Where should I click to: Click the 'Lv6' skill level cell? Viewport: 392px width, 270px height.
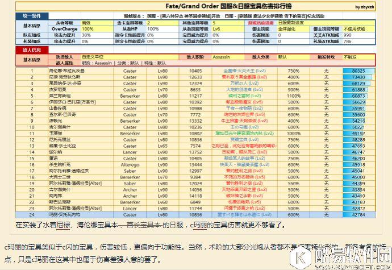tap(228, 29)
